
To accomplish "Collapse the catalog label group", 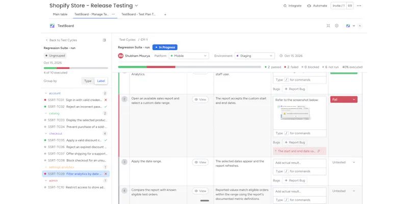I will (x=46, y=113).
